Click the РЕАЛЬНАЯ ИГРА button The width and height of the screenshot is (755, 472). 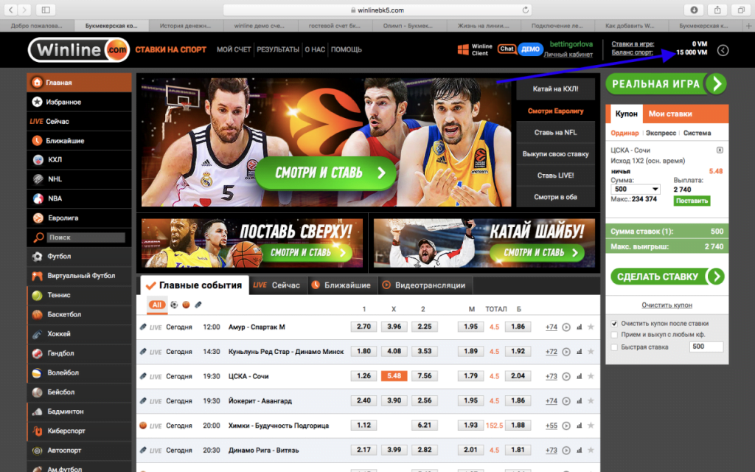click(667, 84)
